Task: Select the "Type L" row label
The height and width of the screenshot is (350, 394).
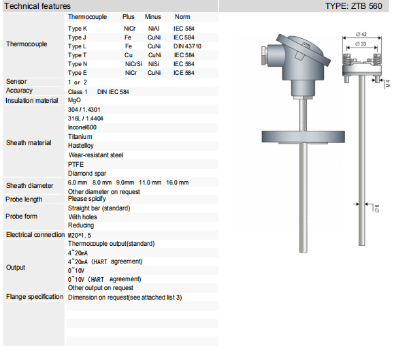Action: [77, 46]
